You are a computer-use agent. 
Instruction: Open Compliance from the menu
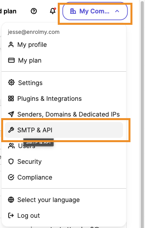pos(64,177)
